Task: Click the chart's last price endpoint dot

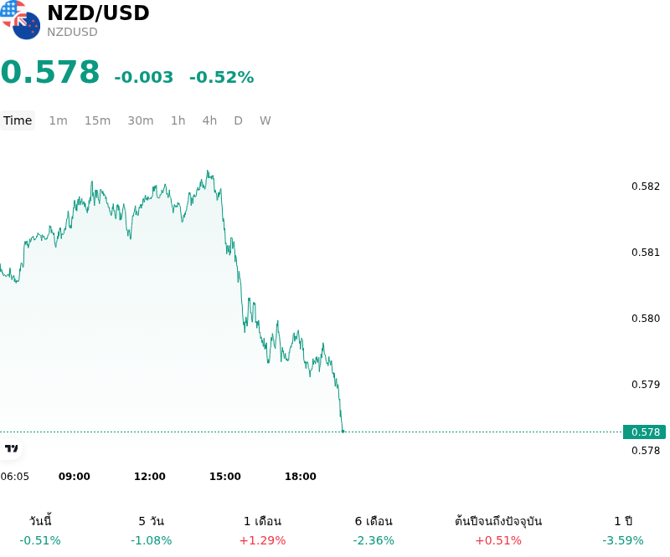Action: tap(343, 432)
